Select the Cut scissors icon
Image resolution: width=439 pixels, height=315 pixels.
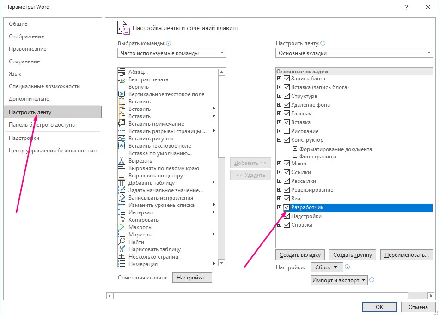coord(122,161)
